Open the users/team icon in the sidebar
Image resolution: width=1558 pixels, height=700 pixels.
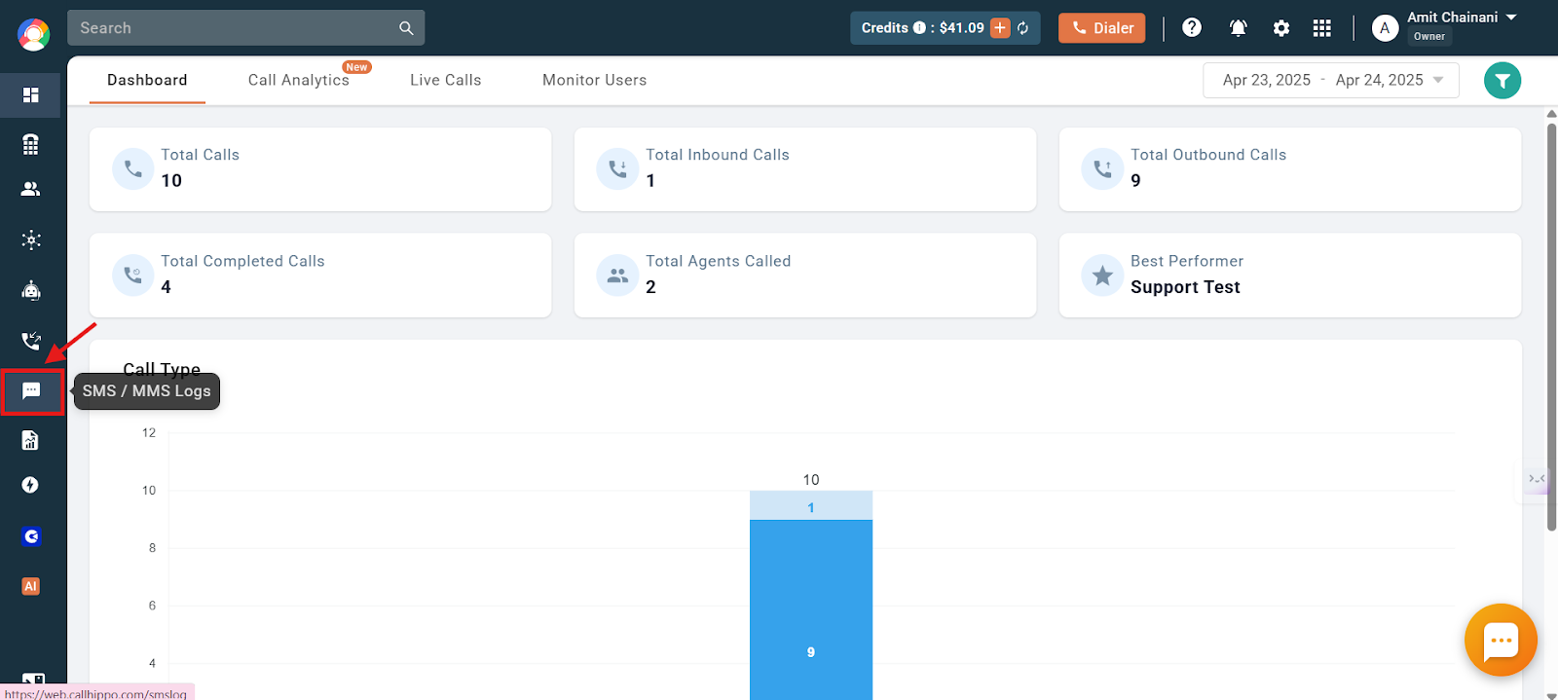point(31,189)
